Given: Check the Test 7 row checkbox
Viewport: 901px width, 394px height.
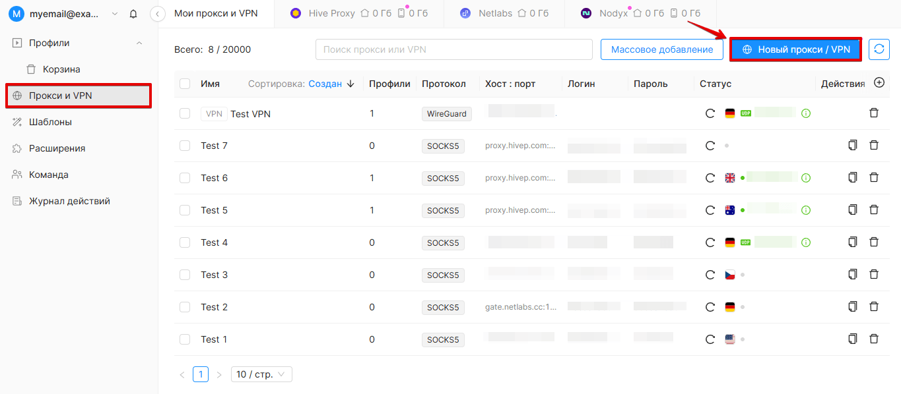Looking at the screenshot, I should point(185,146).
